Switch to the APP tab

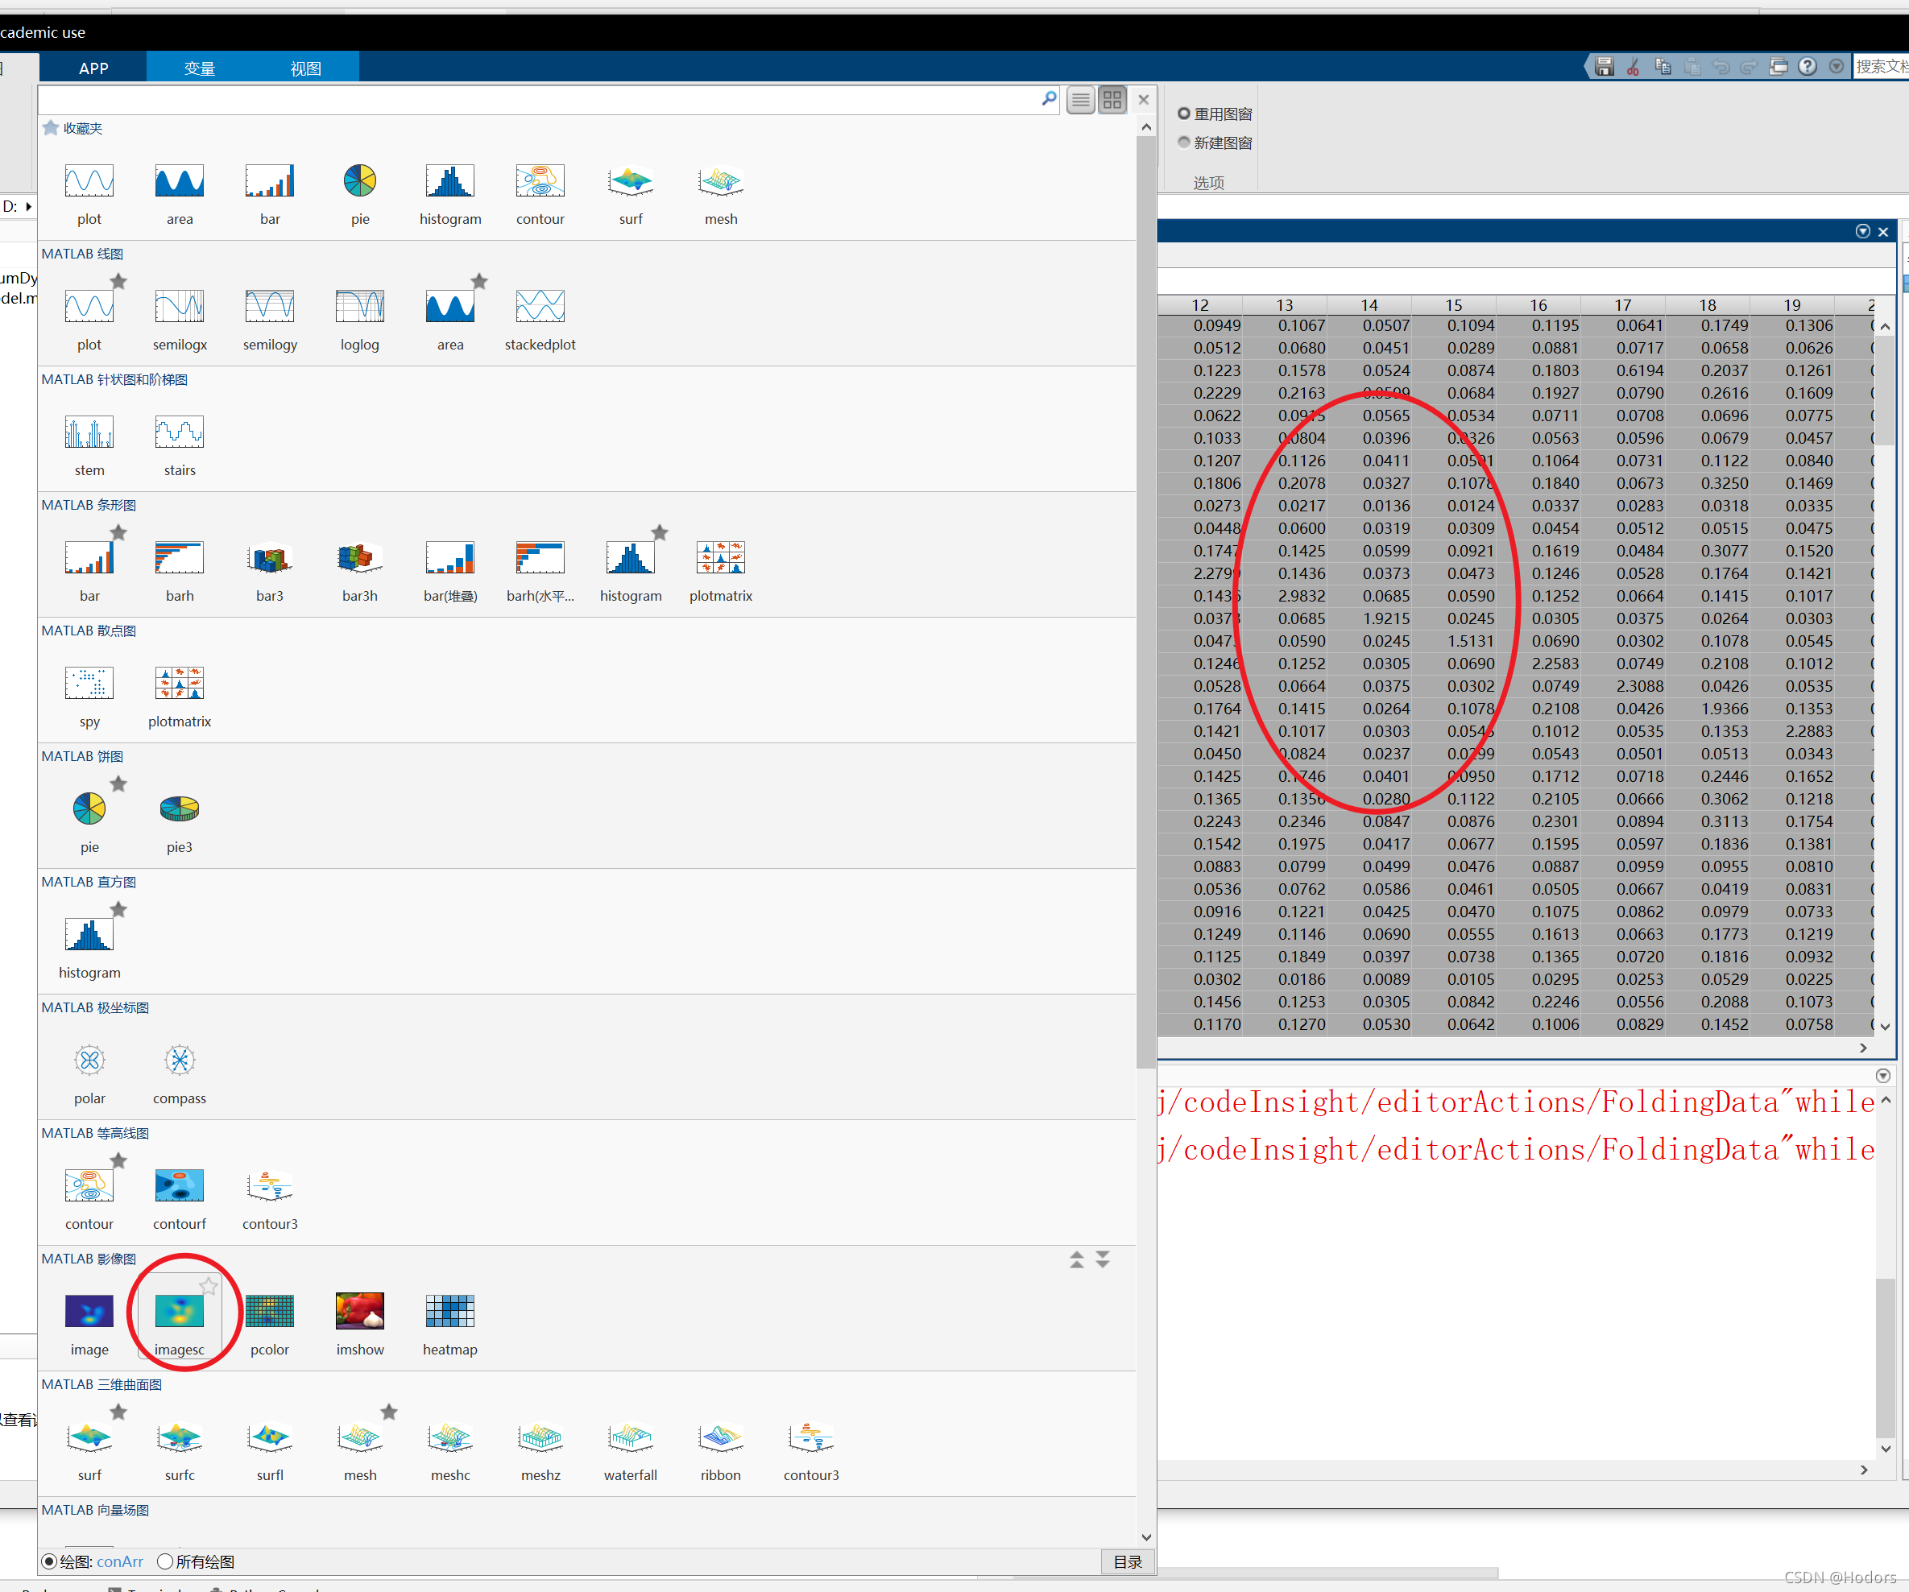(x=93, y=68)
